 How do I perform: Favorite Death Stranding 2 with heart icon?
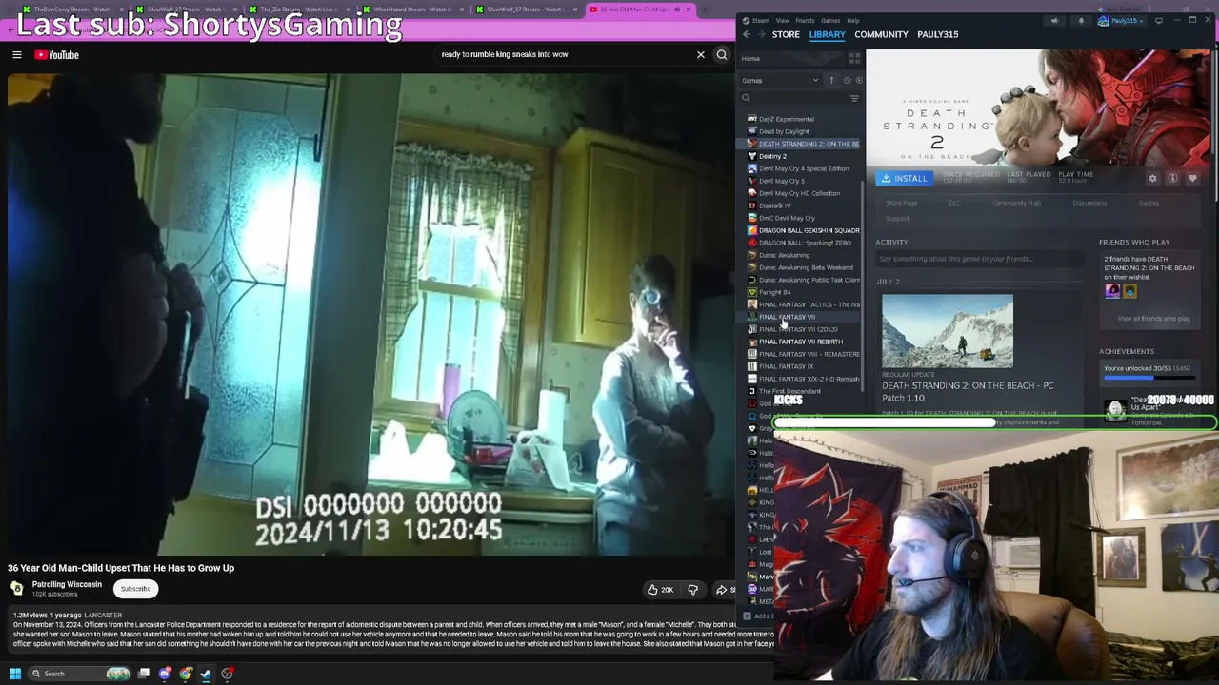[1192, 179]
